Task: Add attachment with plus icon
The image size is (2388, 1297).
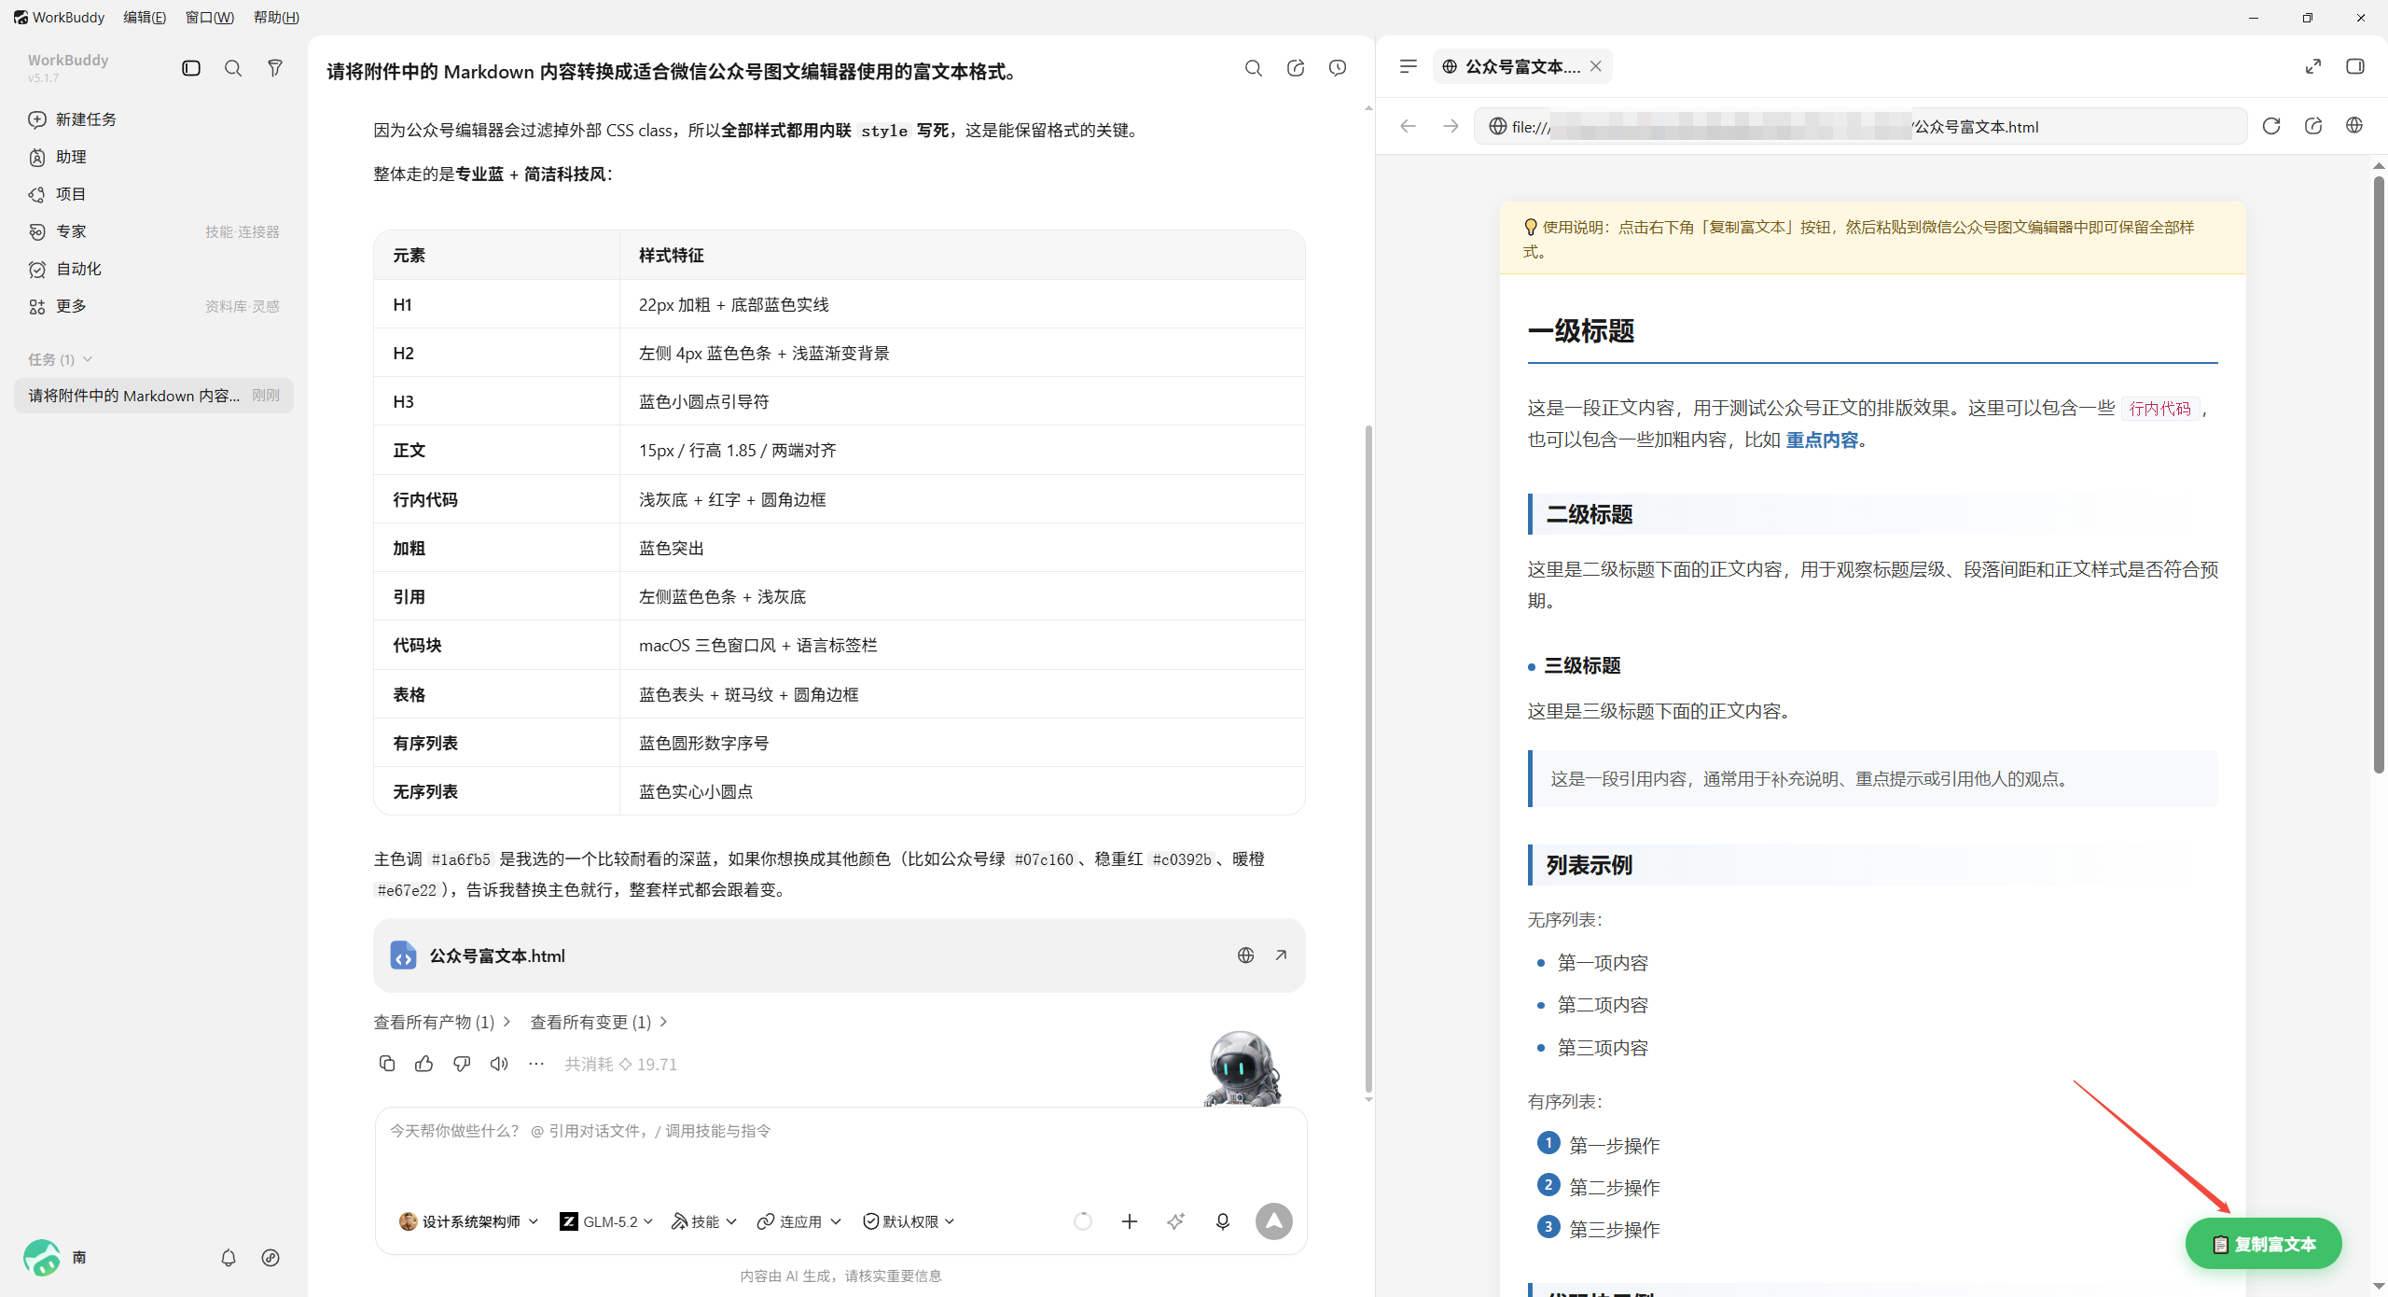Action: pyautogui.click(x=1130, y=1221)
